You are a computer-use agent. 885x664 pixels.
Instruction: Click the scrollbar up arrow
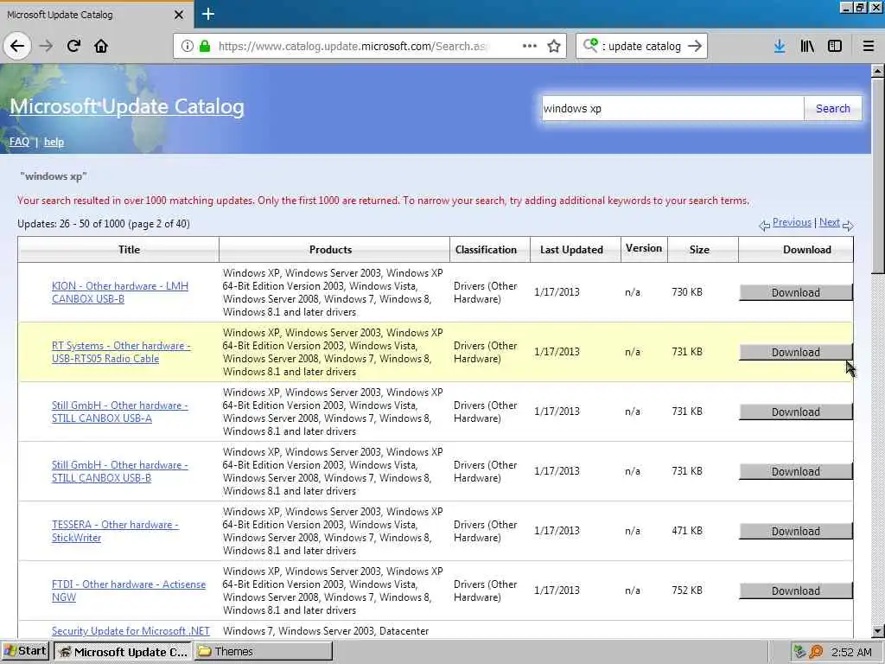pyautogui.click(x=877, y=71)
